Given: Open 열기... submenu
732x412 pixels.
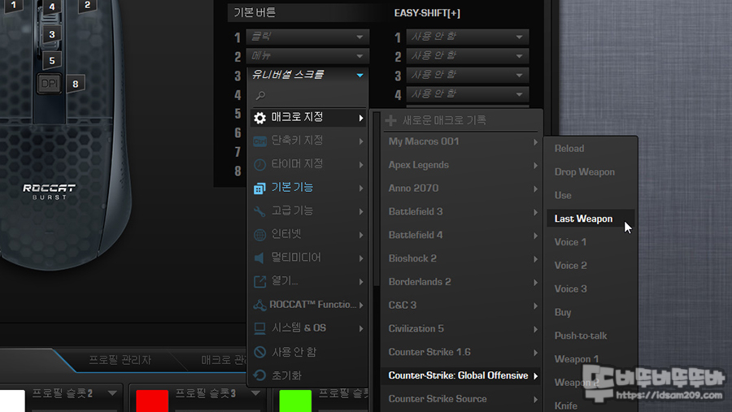Looking at the screenshot, I should 308,281.
